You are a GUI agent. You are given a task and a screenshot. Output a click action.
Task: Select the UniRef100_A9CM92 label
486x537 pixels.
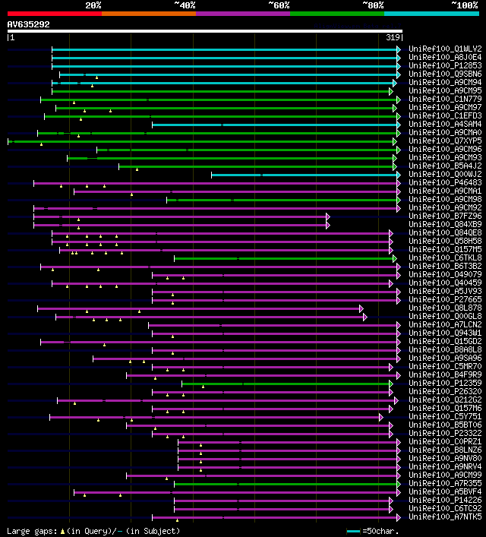tap(445, 208)
